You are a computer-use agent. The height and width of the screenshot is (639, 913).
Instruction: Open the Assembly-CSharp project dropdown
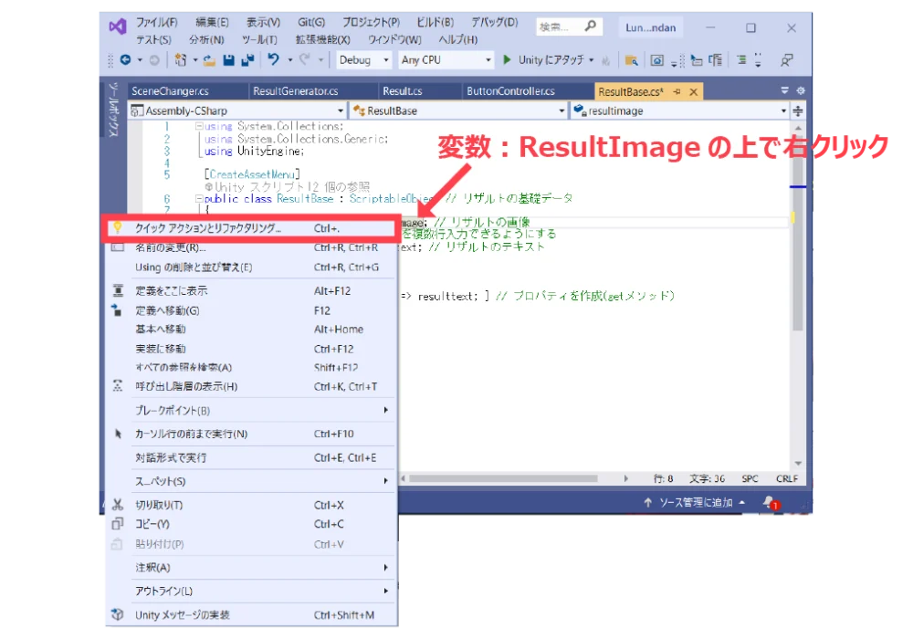[237, 110]
